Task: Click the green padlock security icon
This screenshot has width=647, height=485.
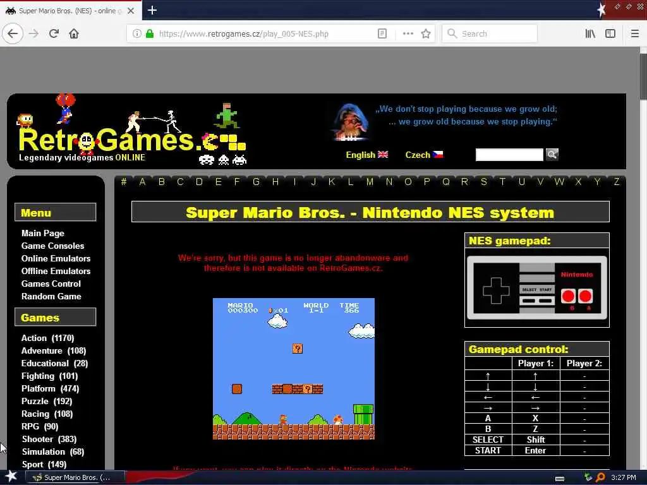Action: pyautogui.click(x=150, y=33)
